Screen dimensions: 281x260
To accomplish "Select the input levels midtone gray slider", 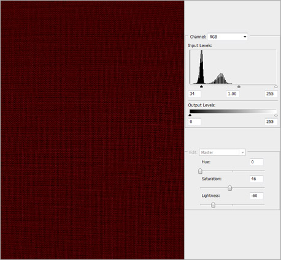I will (239, 87).
